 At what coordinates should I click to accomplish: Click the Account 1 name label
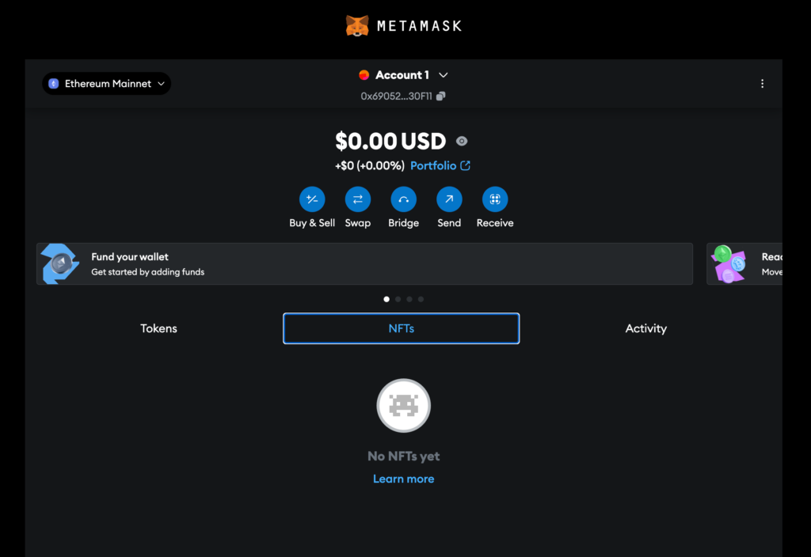click(x=402, y=75)
